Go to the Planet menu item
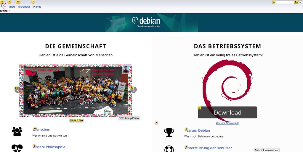 pyautogui.click(x=37, y=6)
